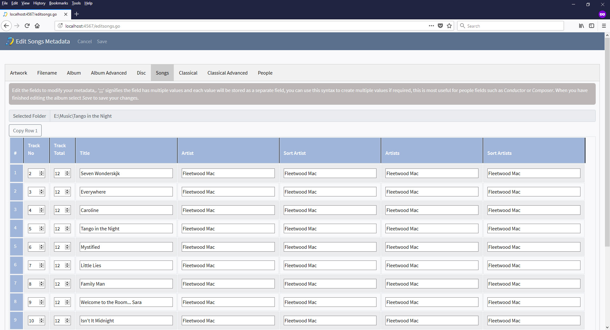
Task: Click the Artists field in the Family Man row
Action: pos(432,284)
